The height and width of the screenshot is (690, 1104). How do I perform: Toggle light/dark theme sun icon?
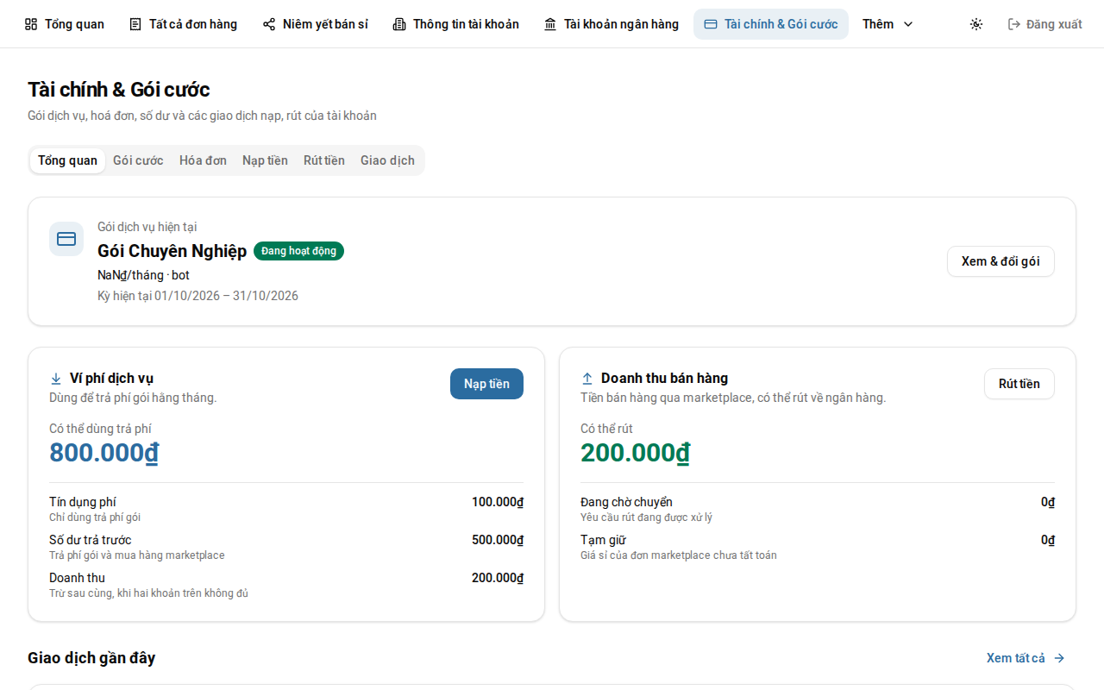pyautogui.click(x=976, y=24)
